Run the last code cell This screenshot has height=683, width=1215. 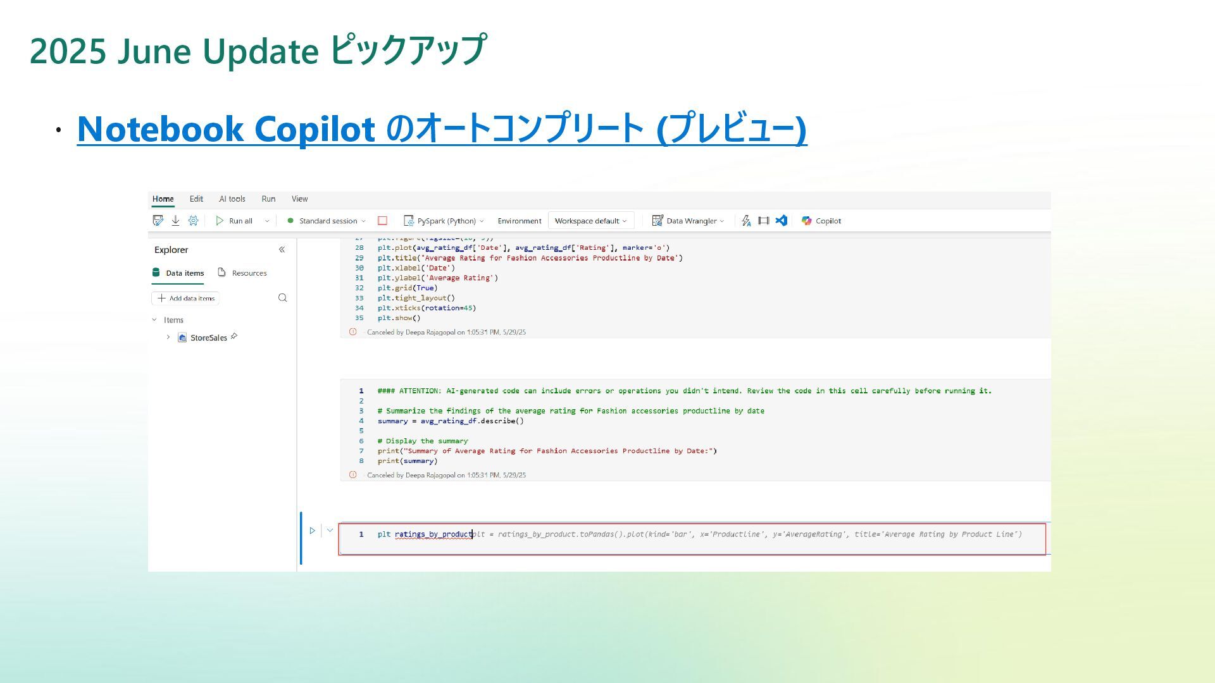coord(312,531)
